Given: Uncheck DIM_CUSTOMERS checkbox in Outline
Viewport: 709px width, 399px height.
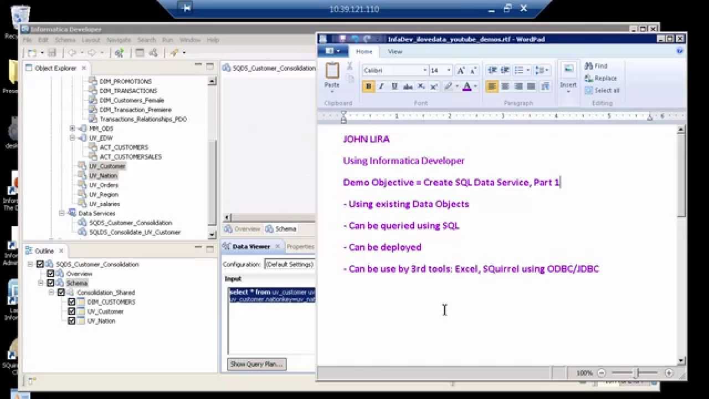Looking at the screenshot, I should (x=71, y=302).
